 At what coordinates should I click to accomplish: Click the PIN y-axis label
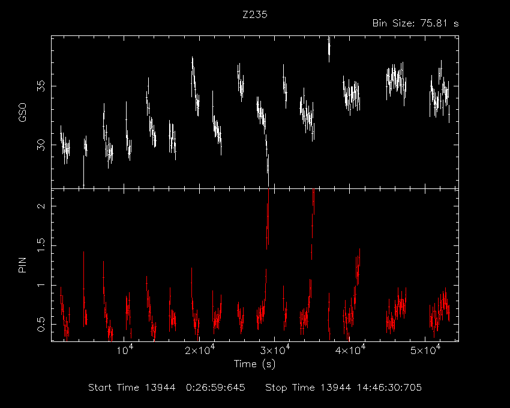pos(22,265)
